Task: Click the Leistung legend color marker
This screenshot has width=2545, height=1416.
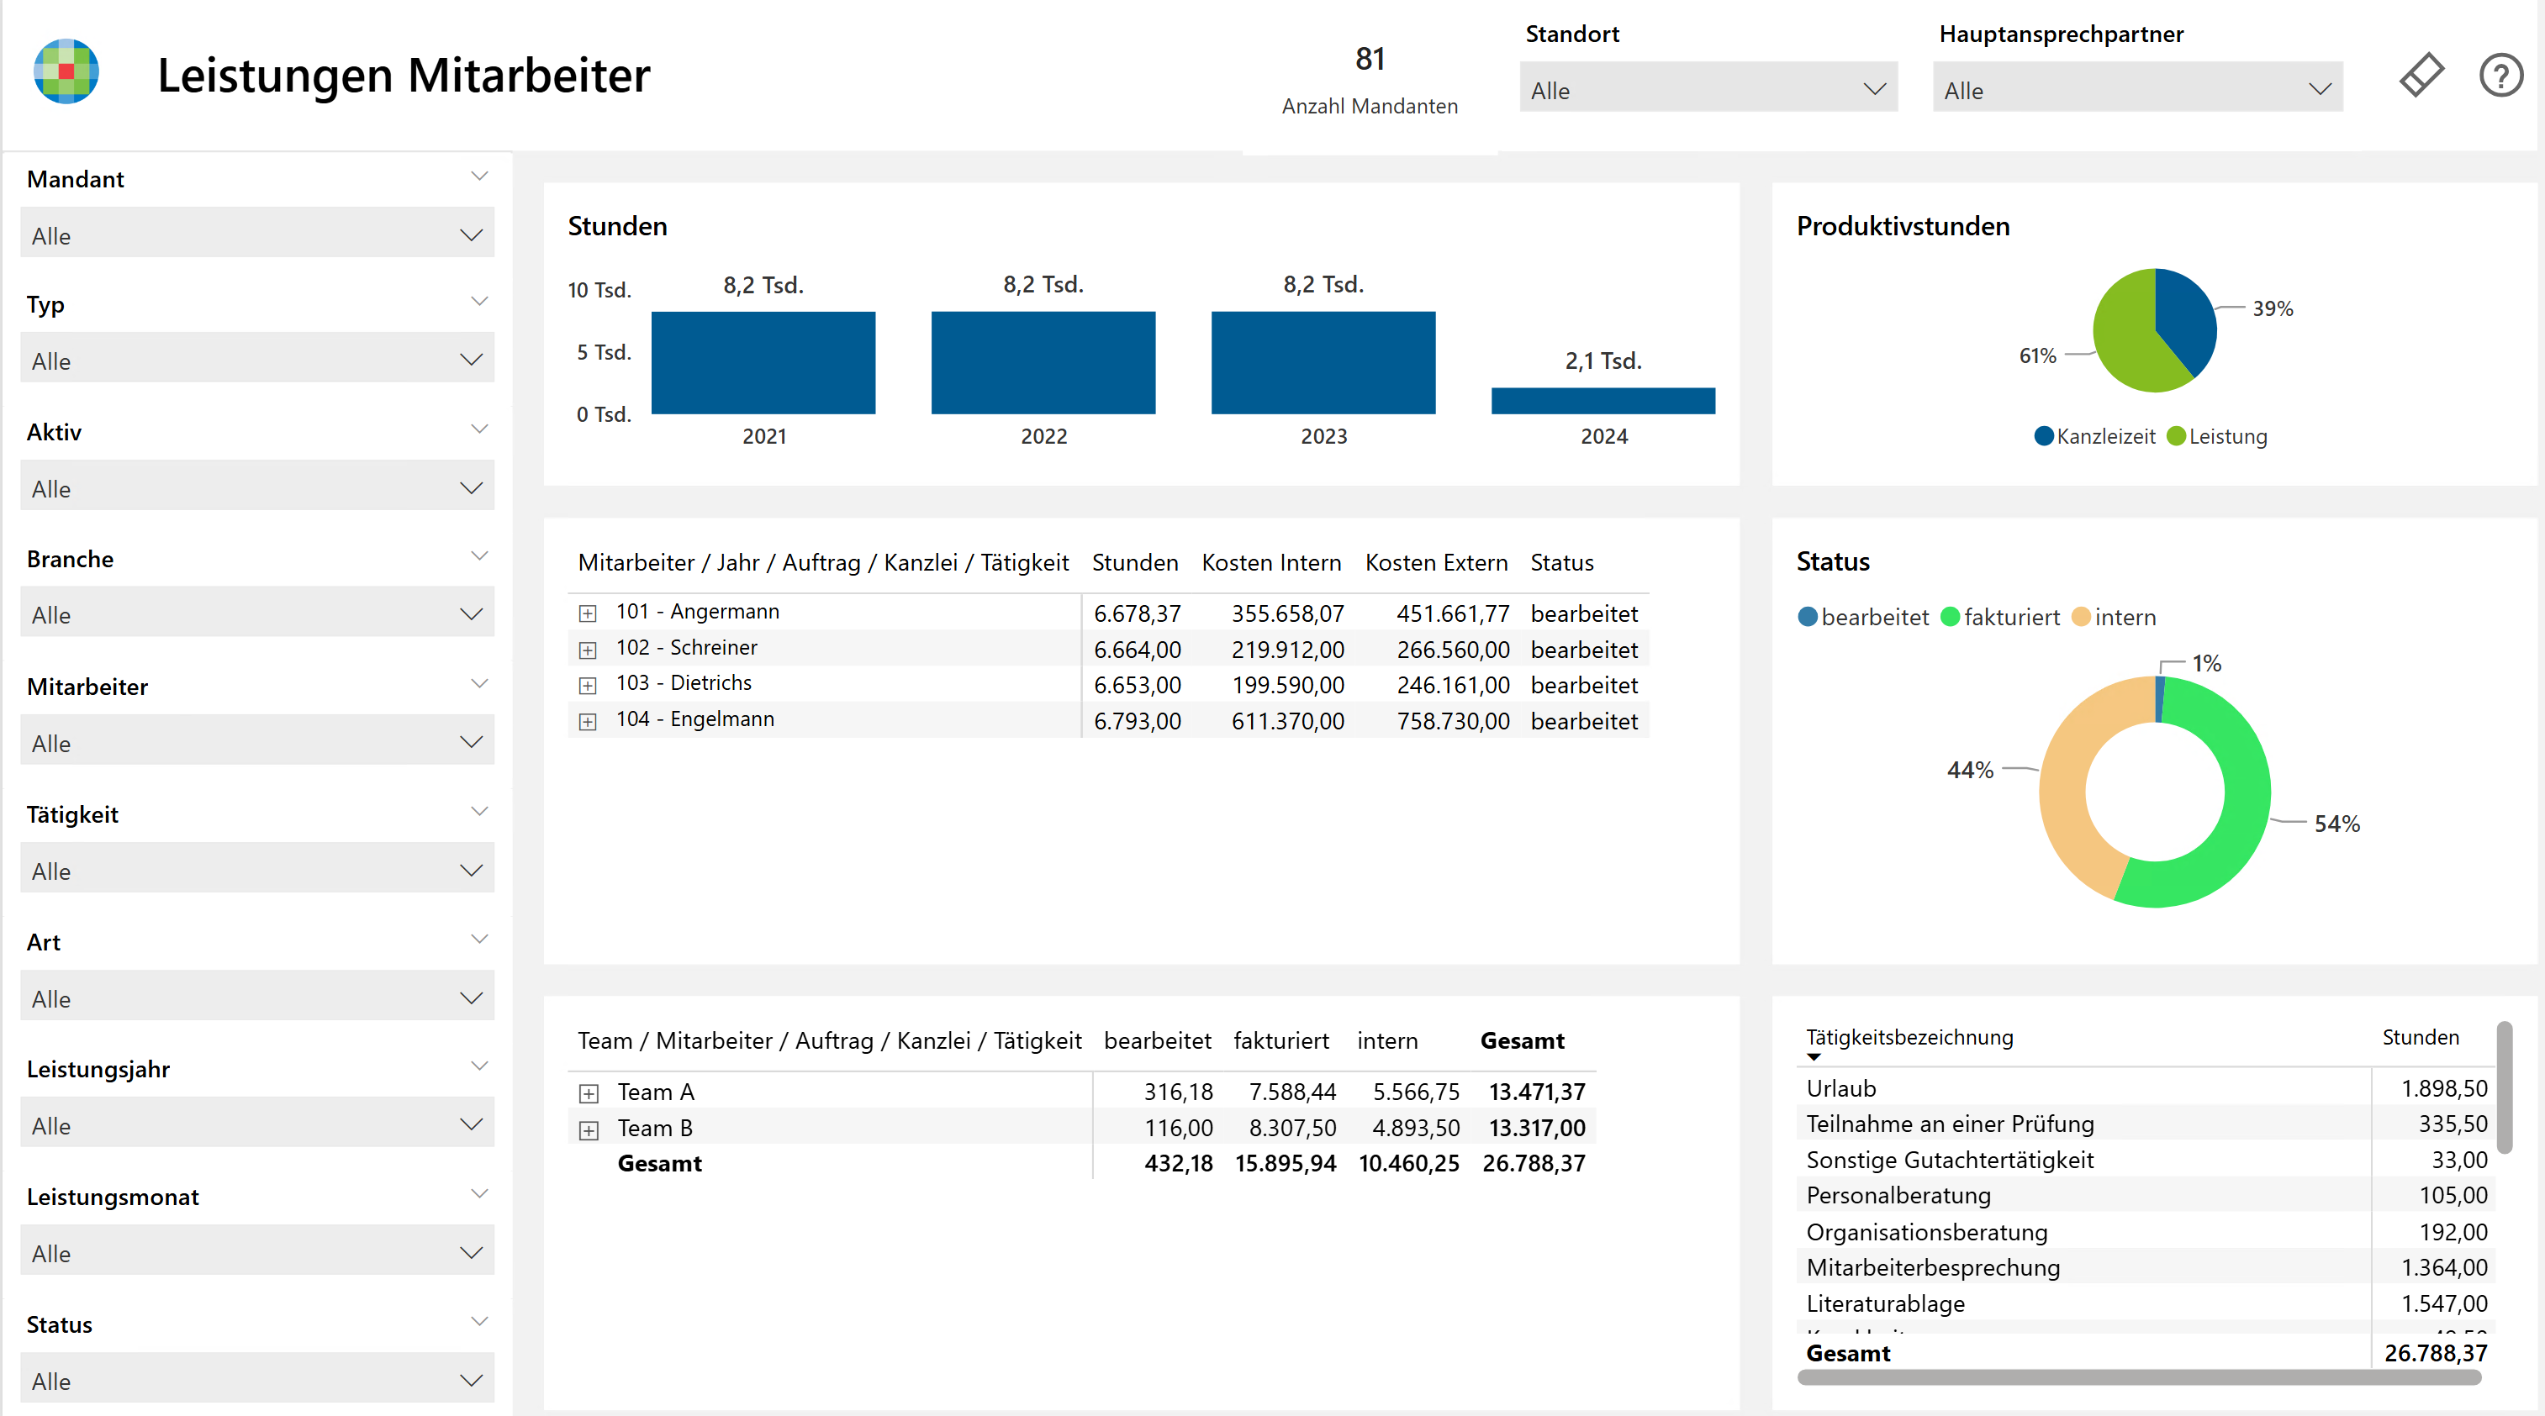Action: [2177, 436]
